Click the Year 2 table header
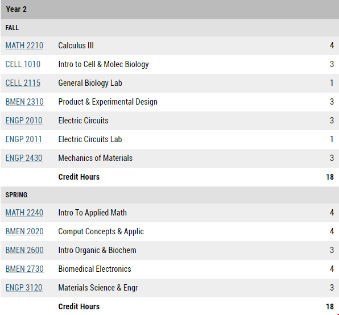The image size is (339, 315). (x=169, y=10)
